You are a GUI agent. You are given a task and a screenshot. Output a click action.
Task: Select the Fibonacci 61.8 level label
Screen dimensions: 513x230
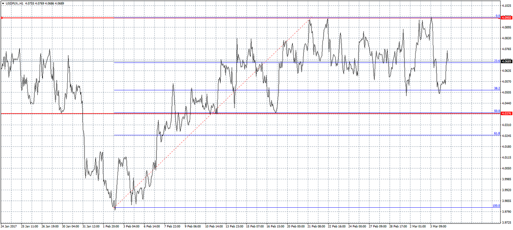[x=497, y=133]
